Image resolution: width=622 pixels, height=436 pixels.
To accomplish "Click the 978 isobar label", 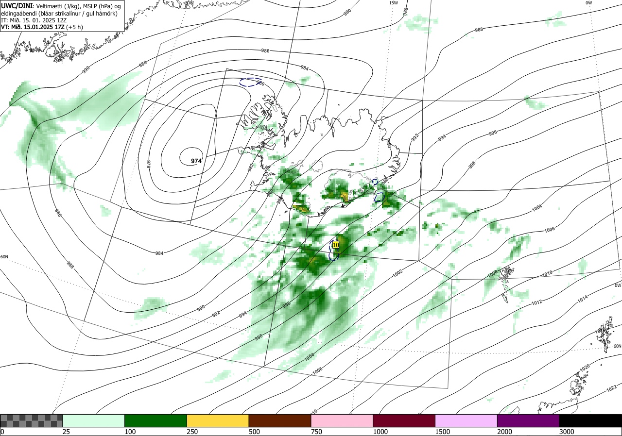I will [149, 165].
